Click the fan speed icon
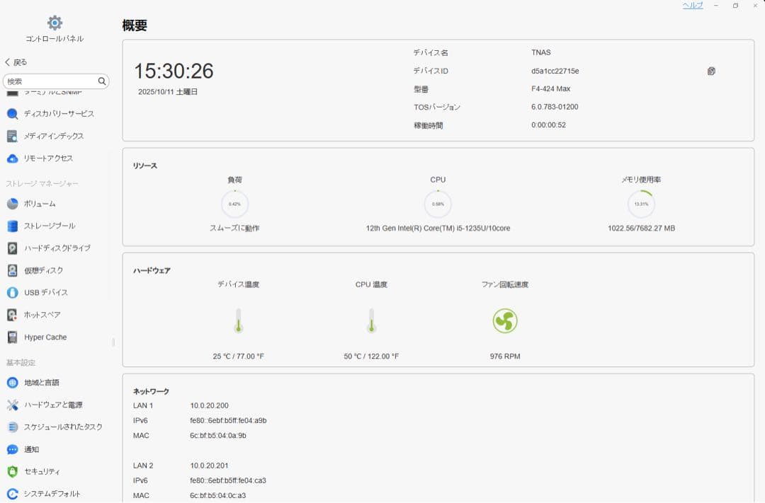 click(x=505, y=321)
